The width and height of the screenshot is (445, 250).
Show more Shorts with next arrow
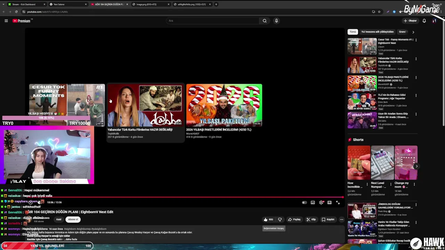[416, 166]
